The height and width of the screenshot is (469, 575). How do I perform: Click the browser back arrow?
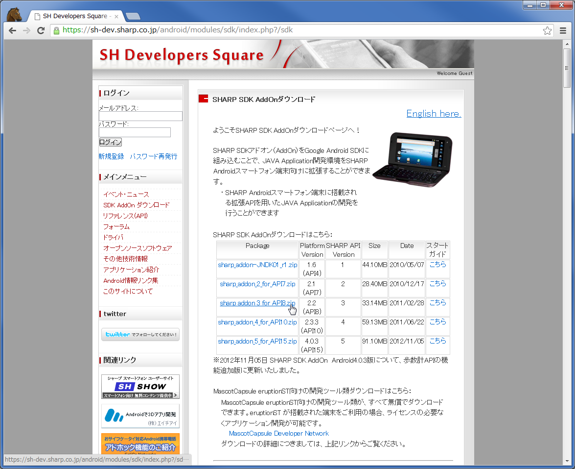(12, 30)
